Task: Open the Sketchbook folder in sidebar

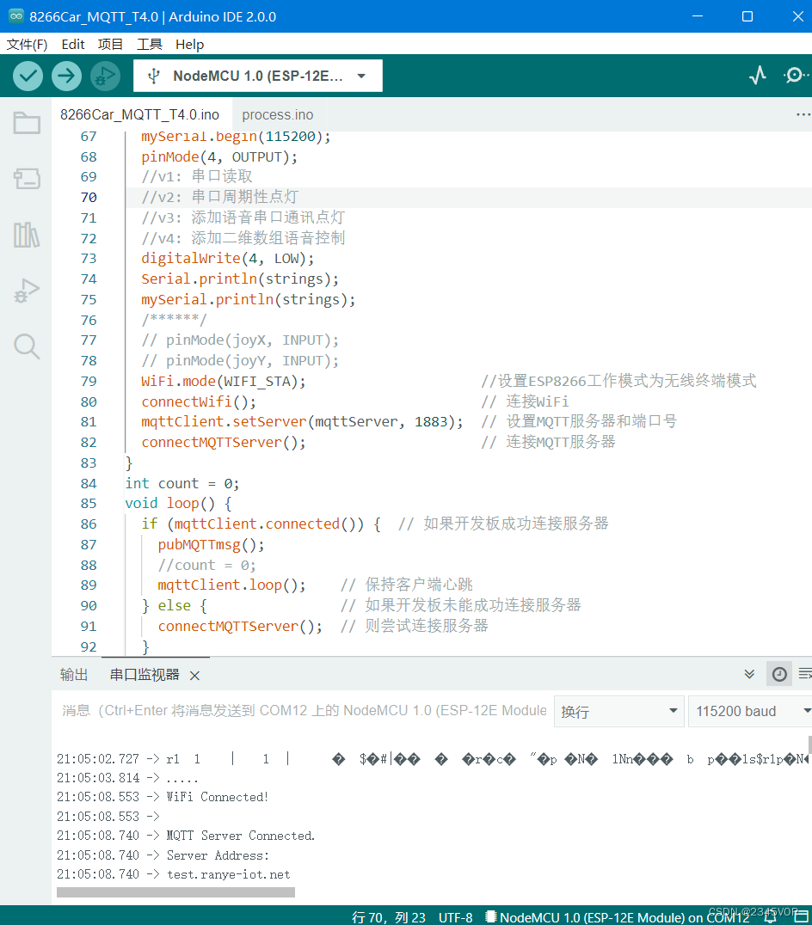Action: click(27, 124)
